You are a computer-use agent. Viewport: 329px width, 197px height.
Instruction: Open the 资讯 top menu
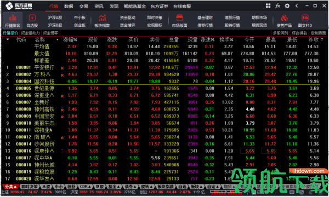coord(99,6)
